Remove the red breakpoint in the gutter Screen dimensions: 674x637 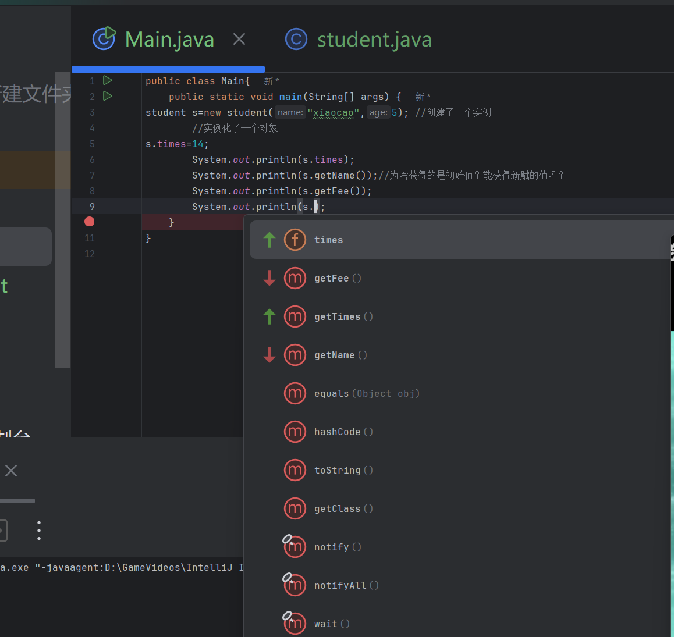[x=90, y=222]
